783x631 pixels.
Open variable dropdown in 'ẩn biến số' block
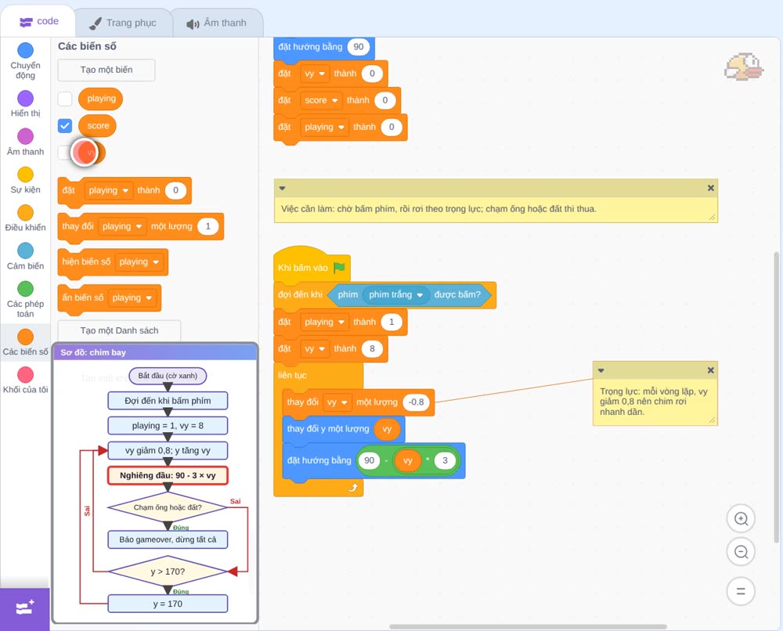[x=132, y=298]
